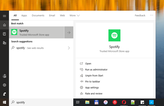The width and height of the screenshot is (164, 106).
Task: Switch to the Documents tab
Action: 38,15
